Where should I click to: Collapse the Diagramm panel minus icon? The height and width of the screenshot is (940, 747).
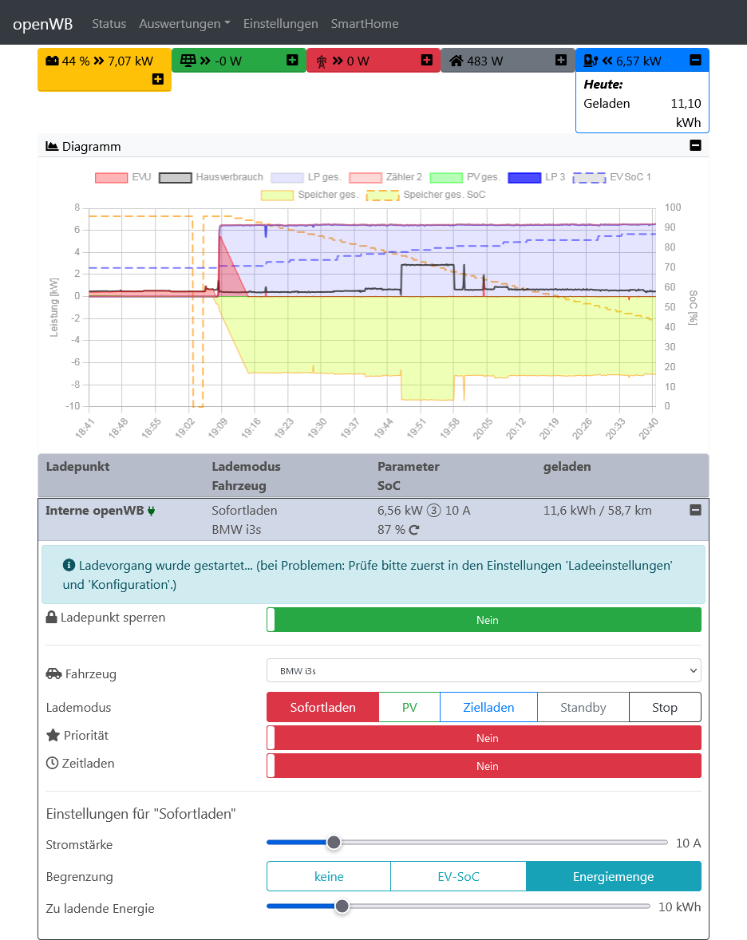point(695,146)
